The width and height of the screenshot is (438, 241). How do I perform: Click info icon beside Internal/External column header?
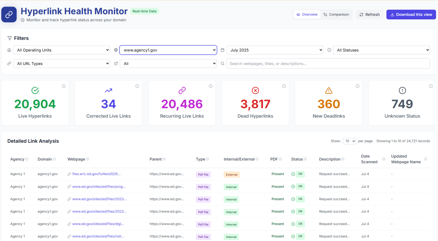[x=257, y=159]
